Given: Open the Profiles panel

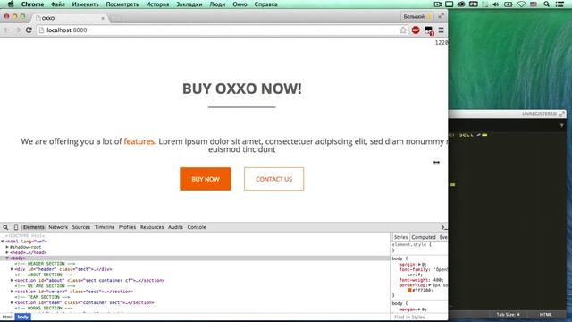Looking at the screenshot, I should pyautogui.click(x=127, y=227).
